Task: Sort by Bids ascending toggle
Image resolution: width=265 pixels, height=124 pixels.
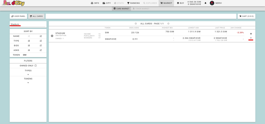Action: click(x=29, y=45)
